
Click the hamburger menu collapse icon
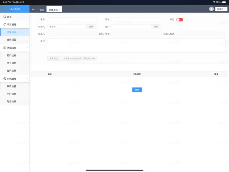point(33,9)
